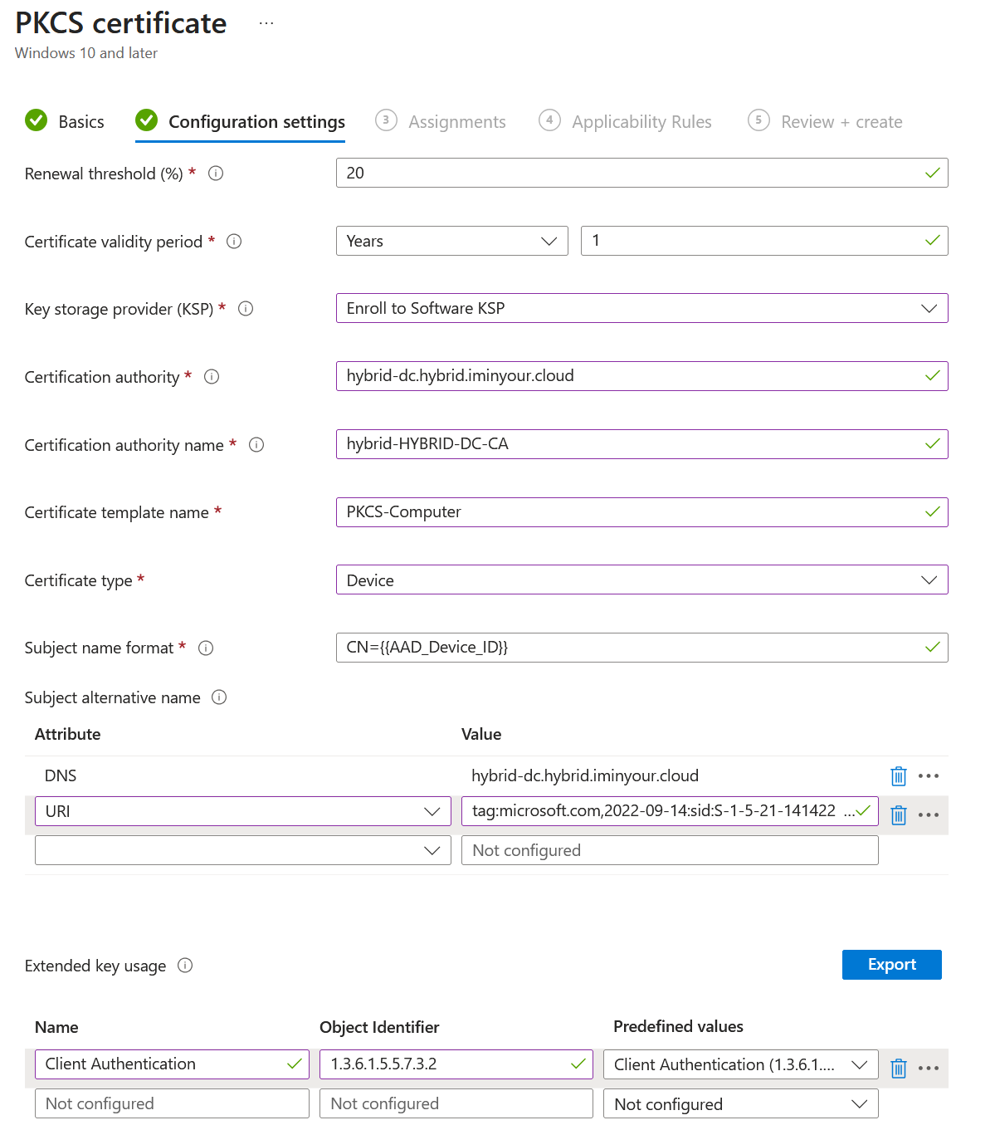
Task: Click the Certificate validity period info icon
Action: [234, 242]
